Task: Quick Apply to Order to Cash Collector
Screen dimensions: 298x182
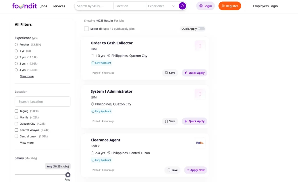Action: (x=194, y=73)
